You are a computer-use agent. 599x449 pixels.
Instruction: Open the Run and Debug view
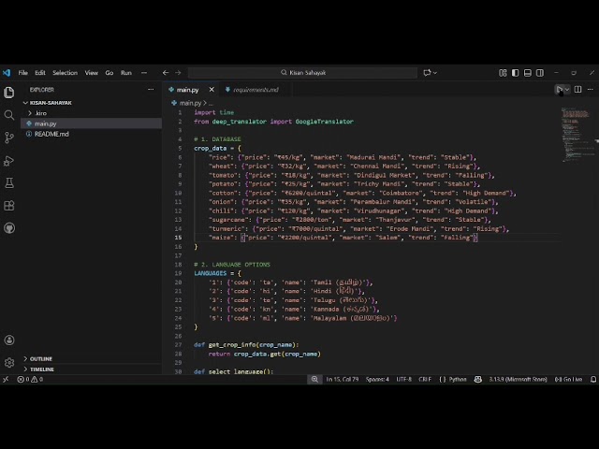point(9,160)
